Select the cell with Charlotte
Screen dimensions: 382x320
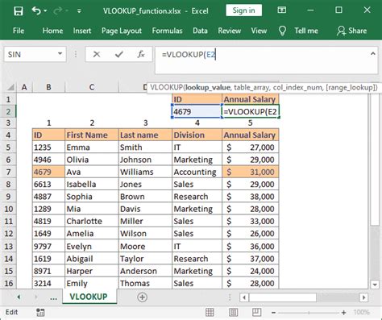click(x=92, y=221)
